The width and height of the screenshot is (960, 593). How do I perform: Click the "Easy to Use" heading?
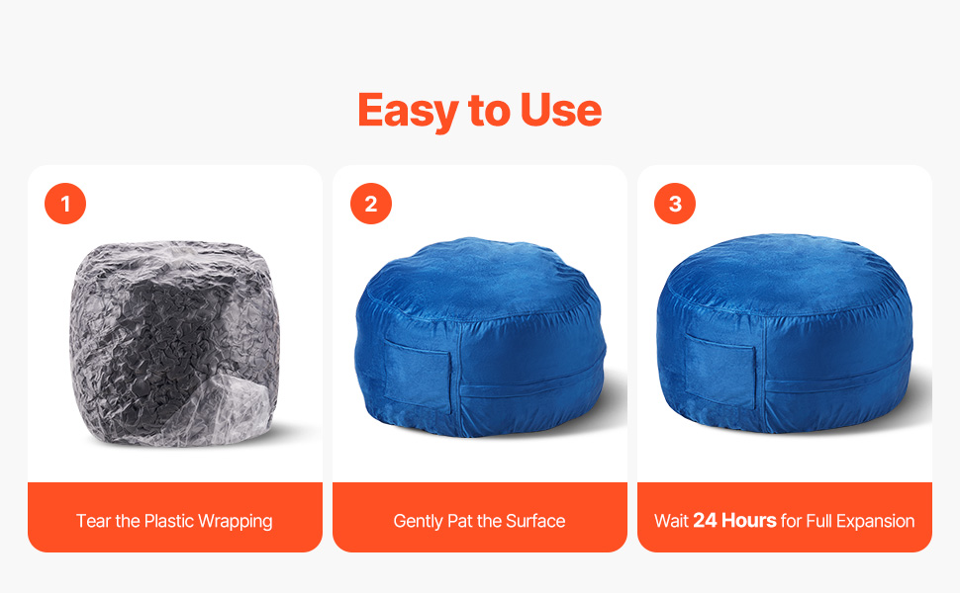coord(480,111)
